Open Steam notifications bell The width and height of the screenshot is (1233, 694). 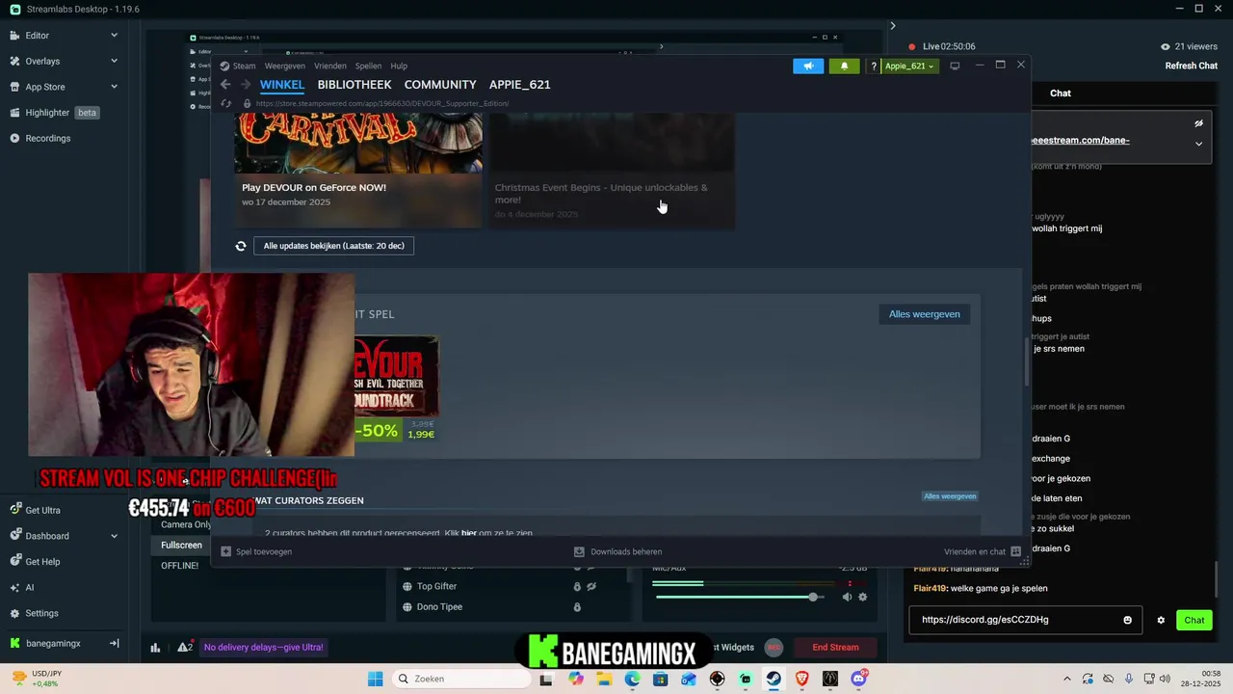click(x=845, y=66)
